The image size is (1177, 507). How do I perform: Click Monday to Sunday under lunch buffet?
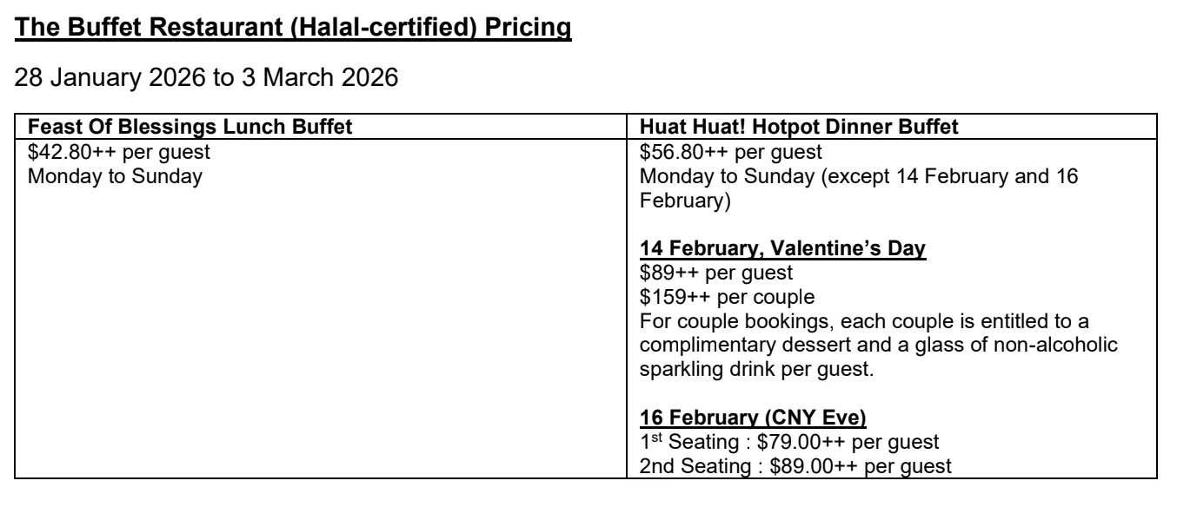[x=95, y=178]
